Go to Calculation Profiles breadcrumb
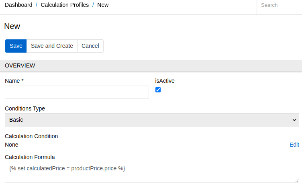This screenshot has width=302, height=186. tap(65, 5)
